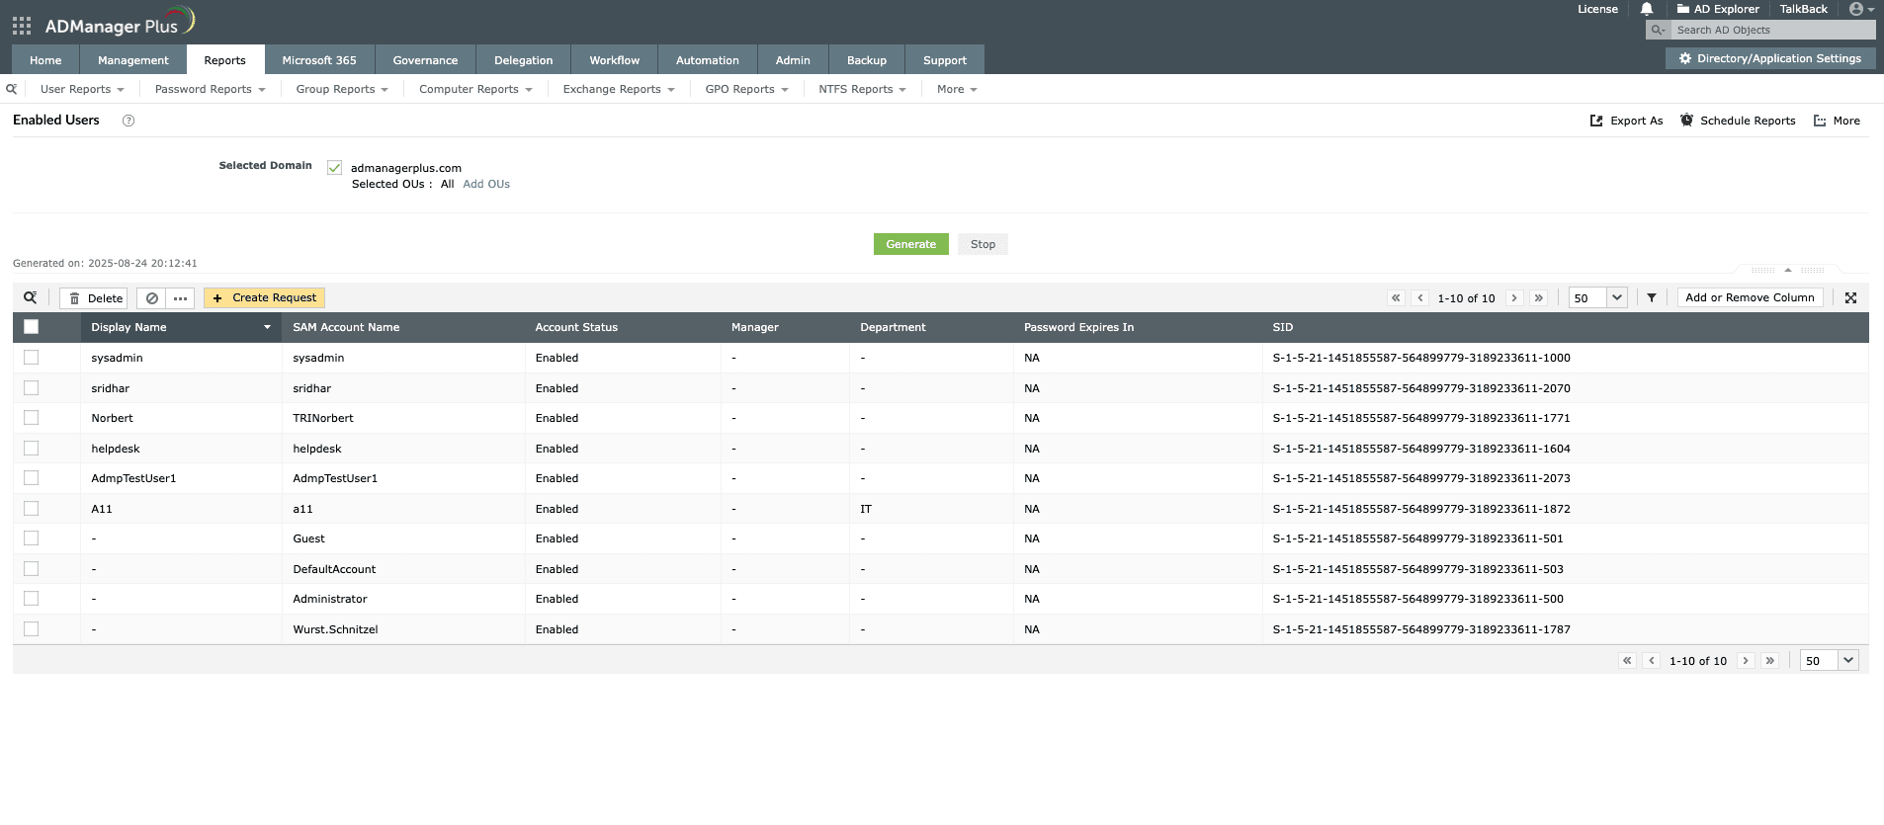Open the three-dots more actions button
Image resolution: width=1884 pixels, height=825 pixels.
180,298
